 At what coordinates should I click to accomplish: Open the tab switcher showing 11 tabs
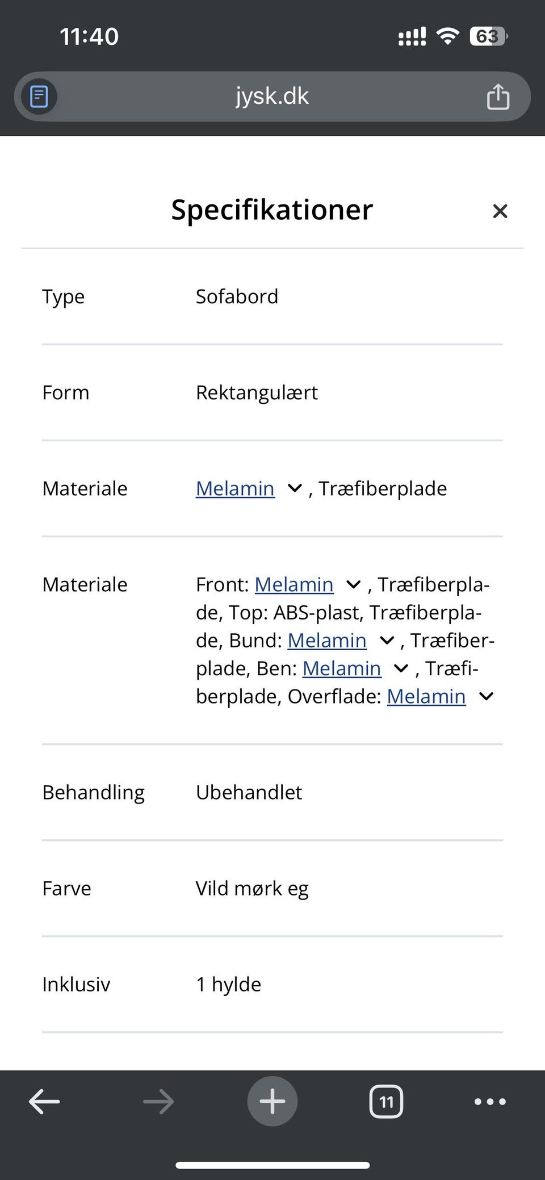pyautogui.click(x=387, y=1102)
